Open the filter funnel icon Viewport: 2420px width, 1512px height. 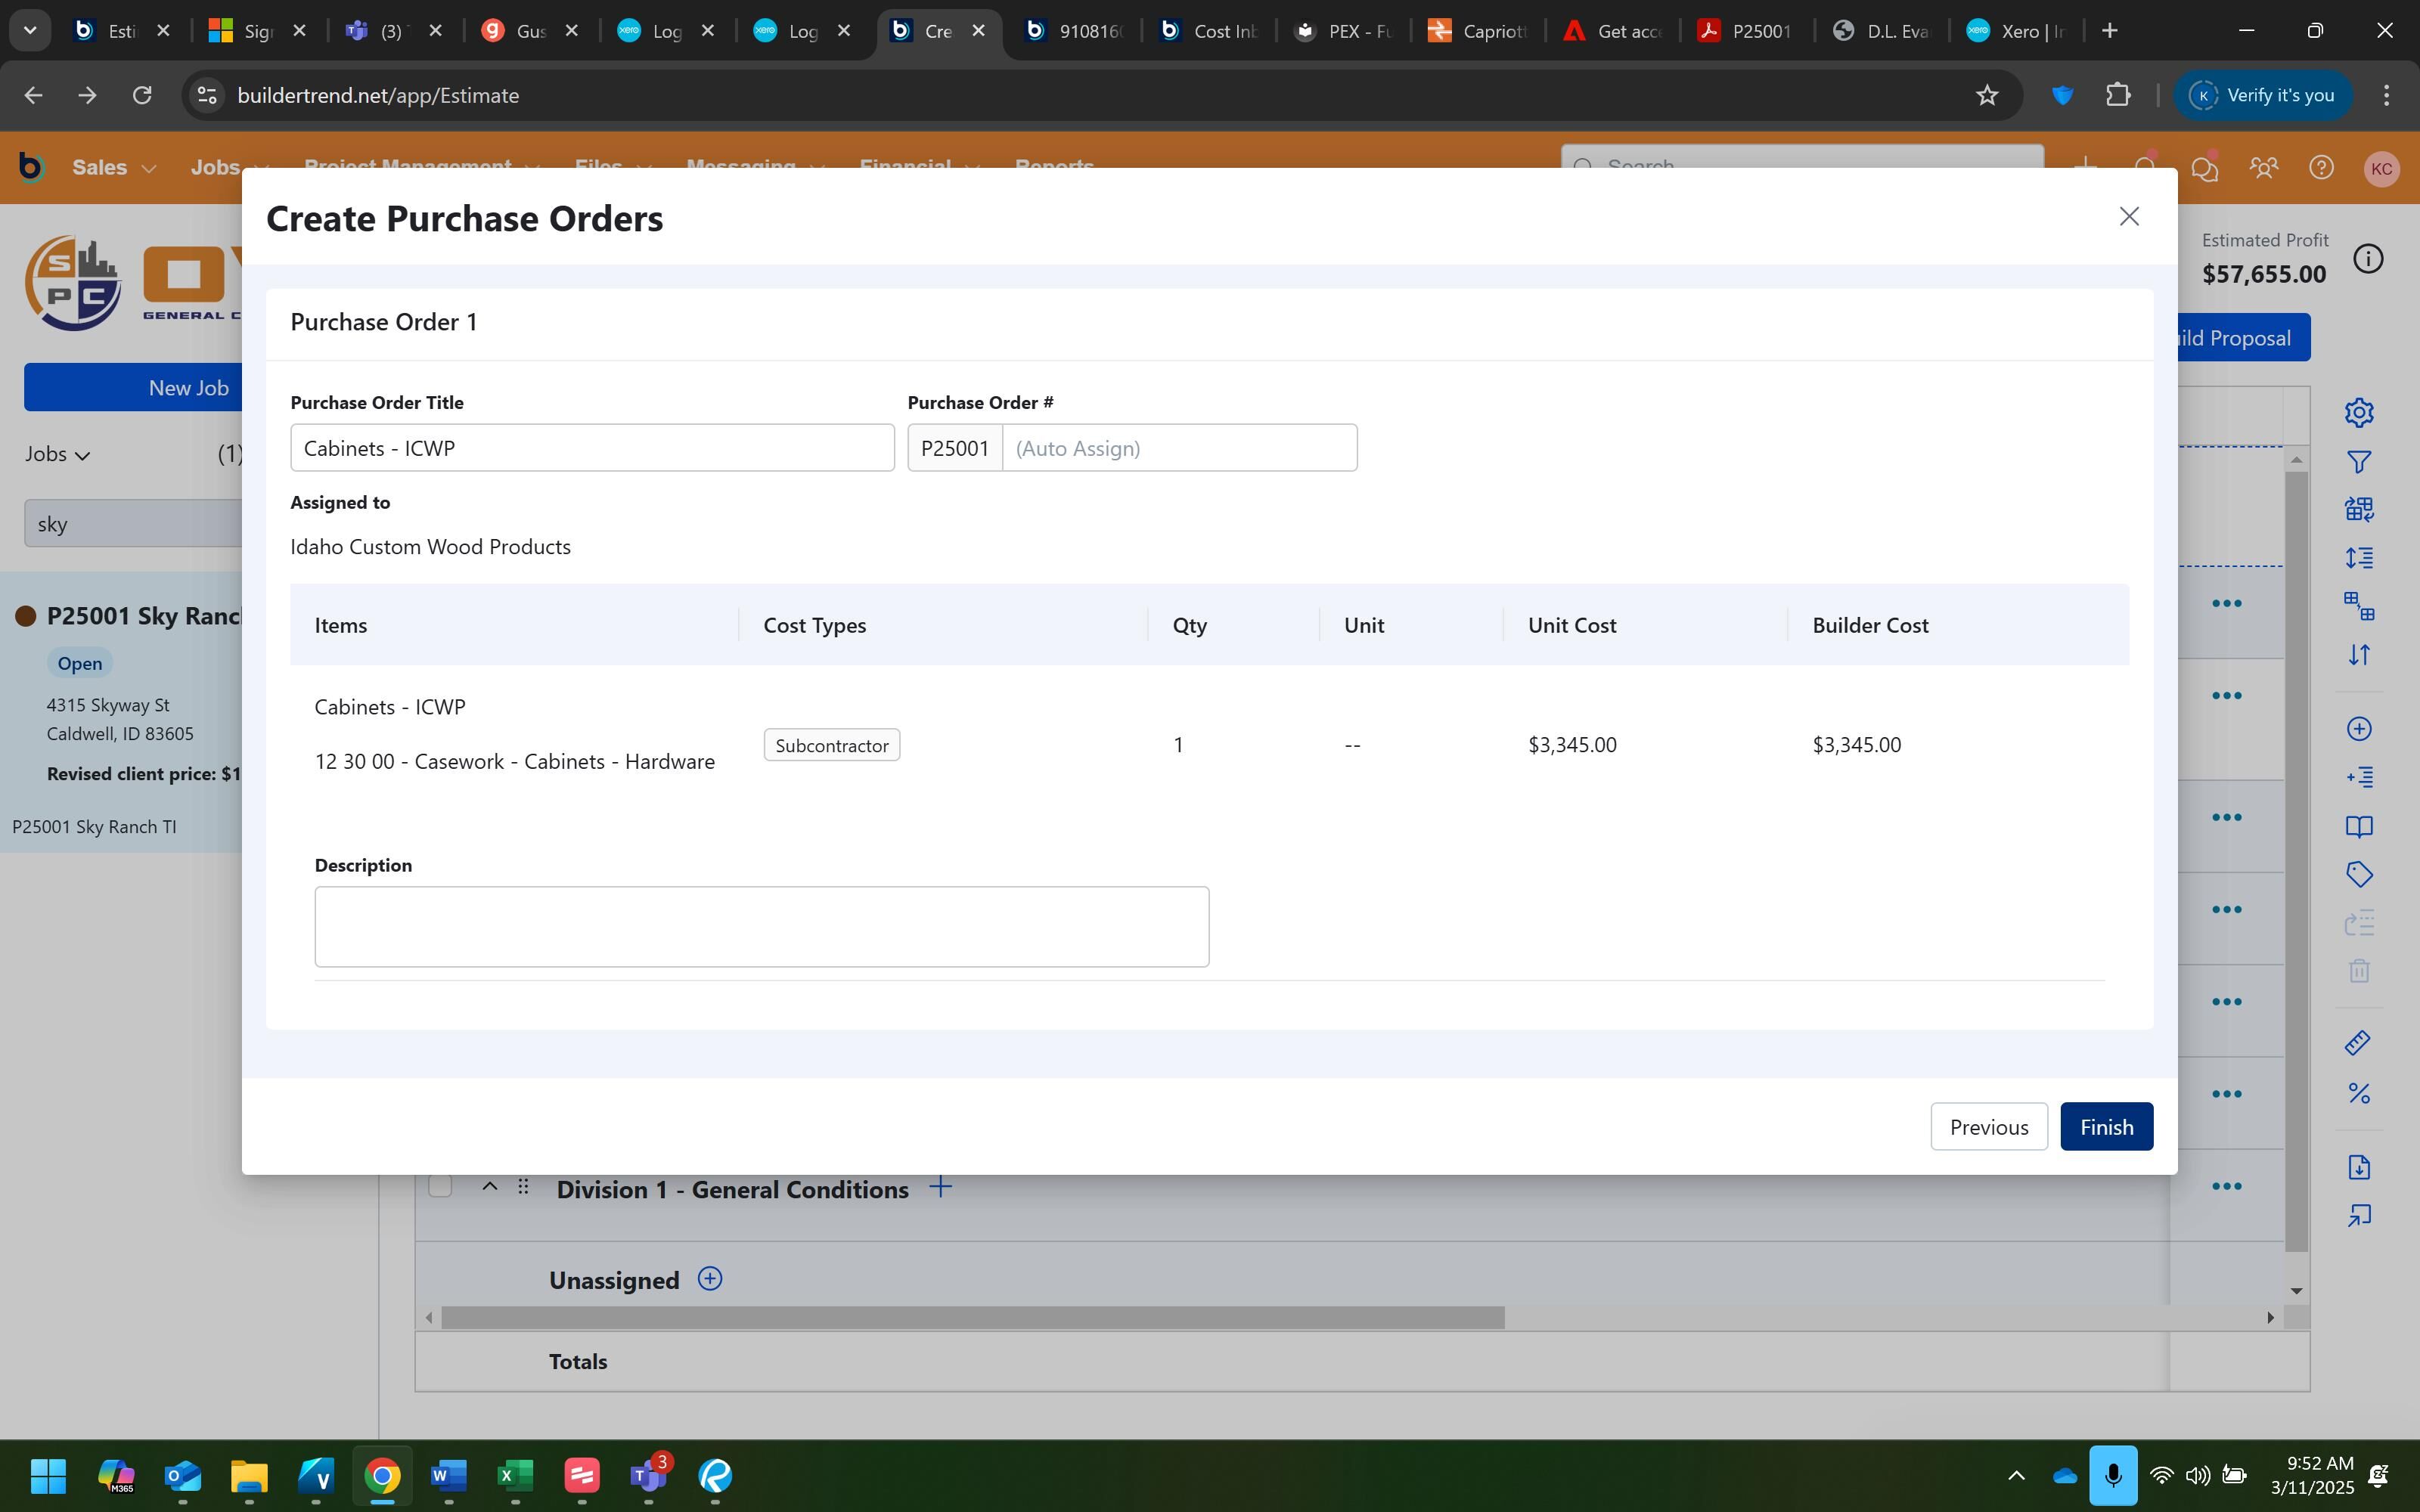click(2359, 462)
